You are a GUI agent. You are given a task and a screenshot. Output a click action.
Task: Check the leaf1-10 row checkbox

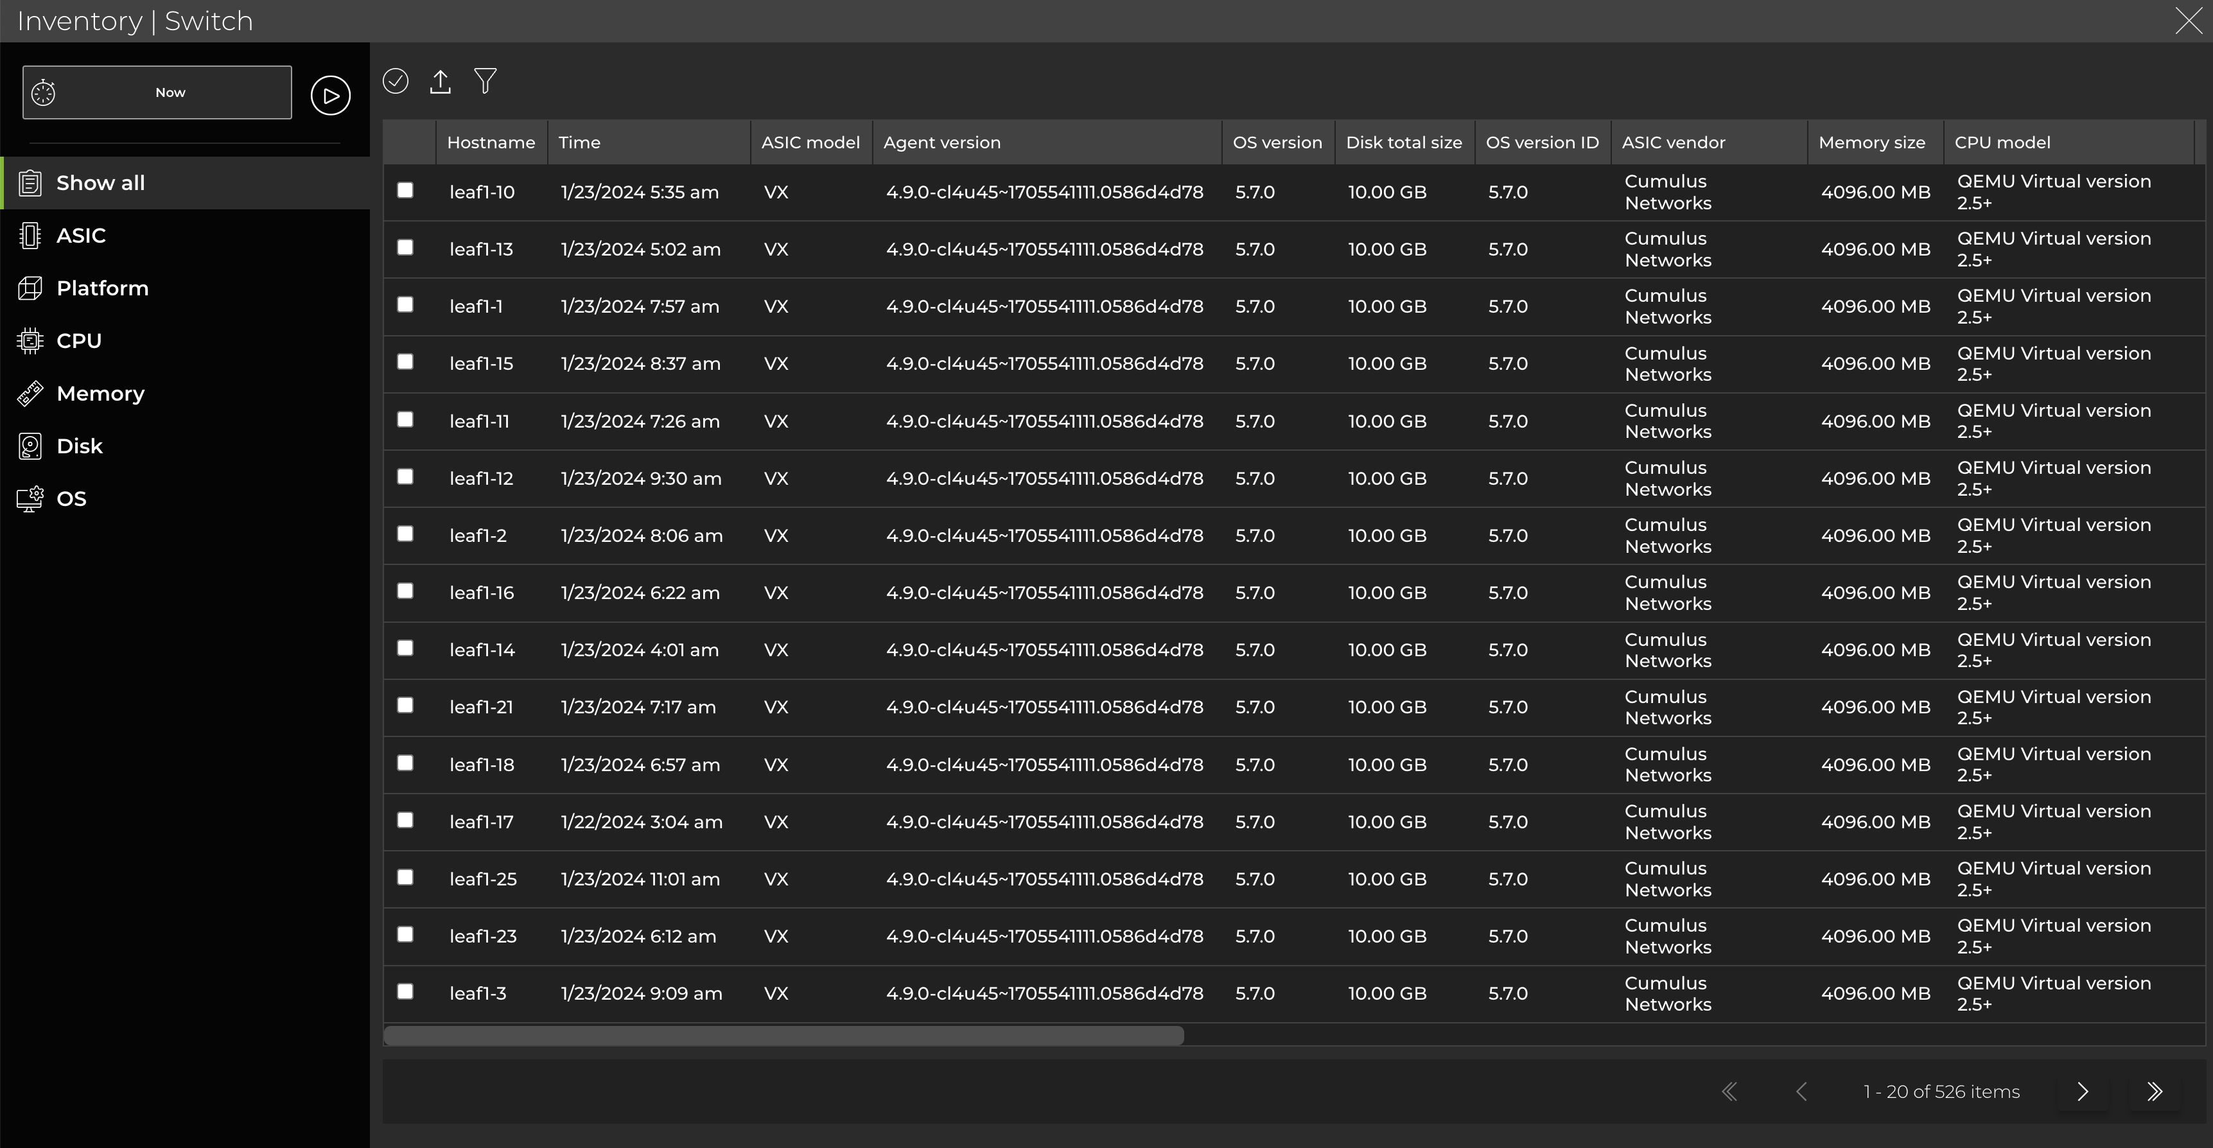[405, 191]
